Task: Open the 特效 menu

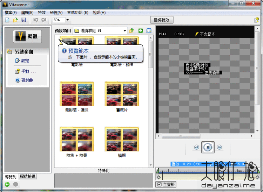Action: (42, 13)
